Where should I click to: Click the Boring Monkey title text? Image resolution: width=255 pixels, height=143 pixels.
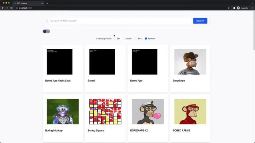point(54,130)
